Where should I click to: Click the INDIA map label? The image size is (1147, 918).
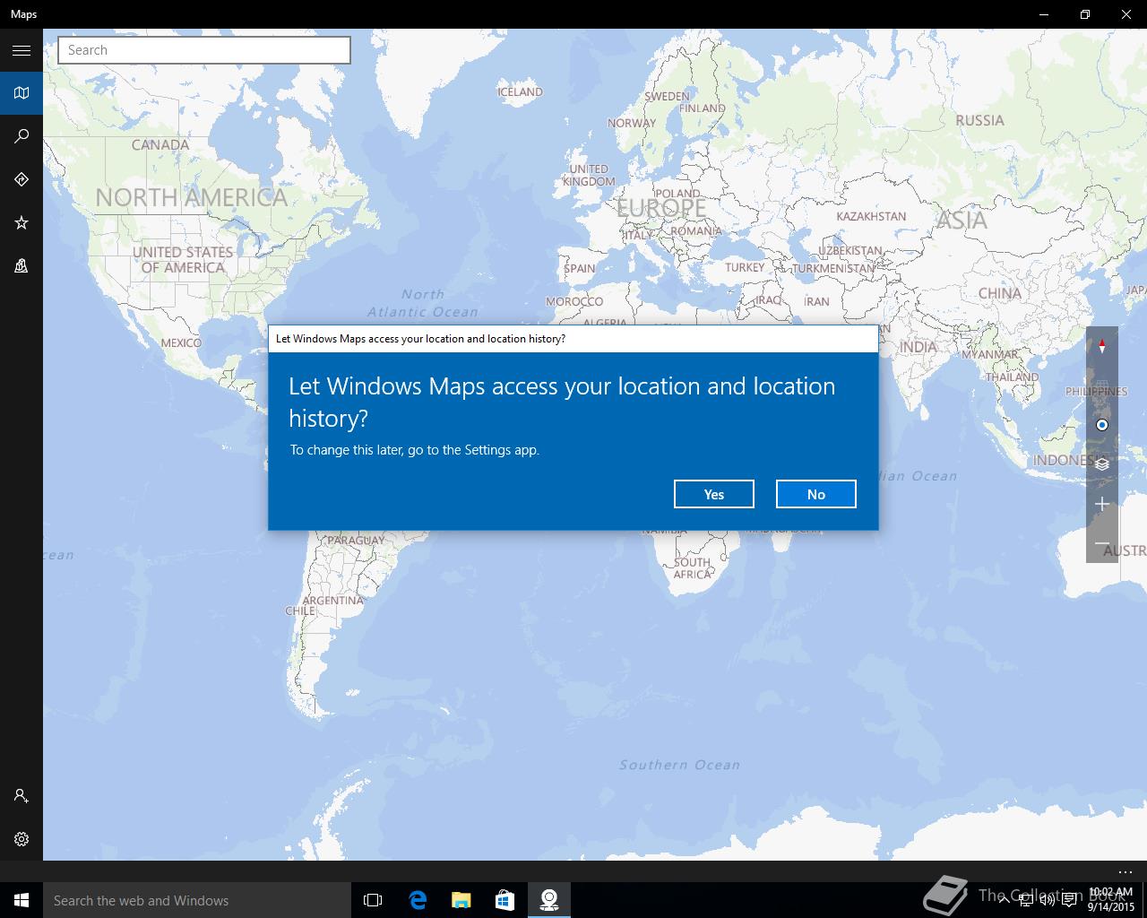918,347
